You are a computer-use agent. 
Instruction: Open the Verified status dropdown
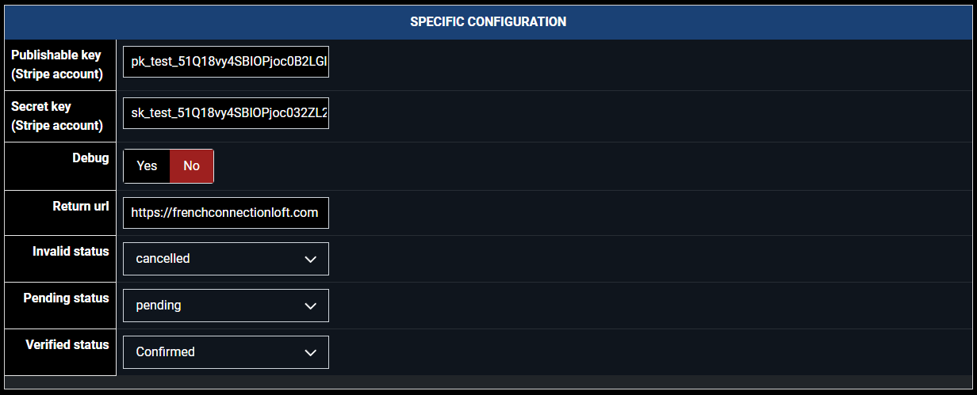(225, 352)
